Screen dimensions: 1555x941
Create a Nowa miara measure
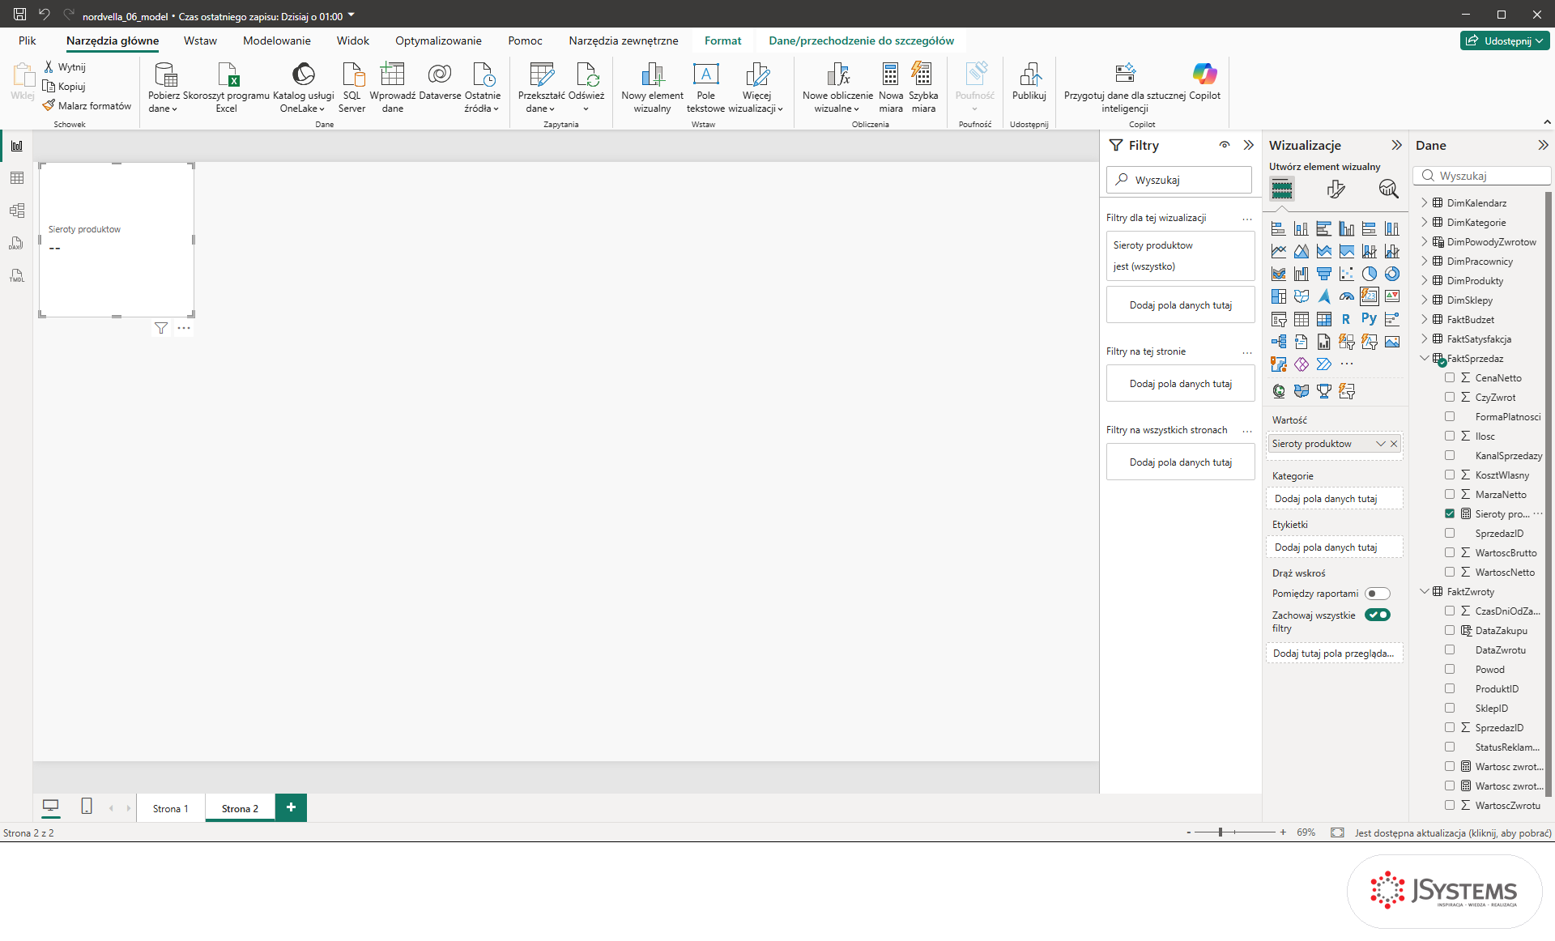pos(891,87)
